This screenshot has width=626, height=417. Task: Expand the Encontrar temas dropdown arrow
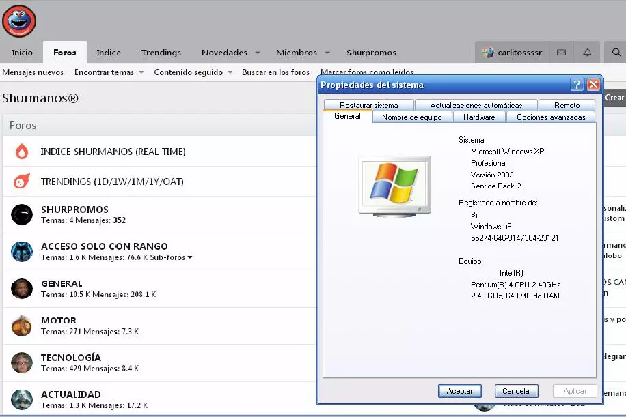(x=141, y=72)
